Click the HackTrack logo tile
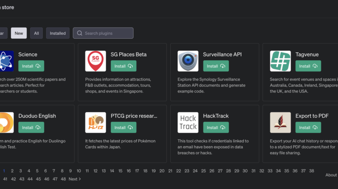The height and width of the screenshot is (189, 338). 188,122
